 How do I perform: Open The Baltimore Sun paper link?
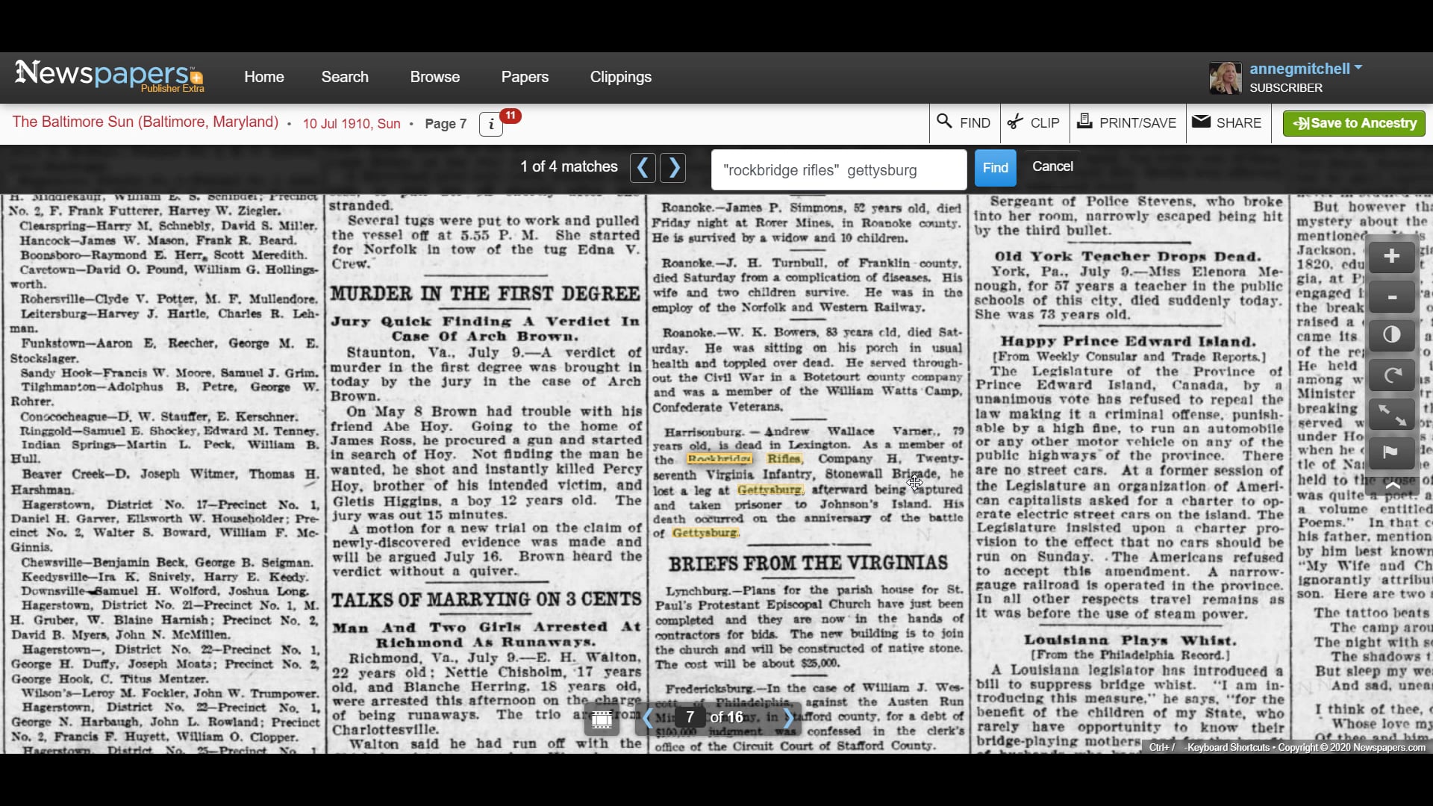click(x=145, y=122)
